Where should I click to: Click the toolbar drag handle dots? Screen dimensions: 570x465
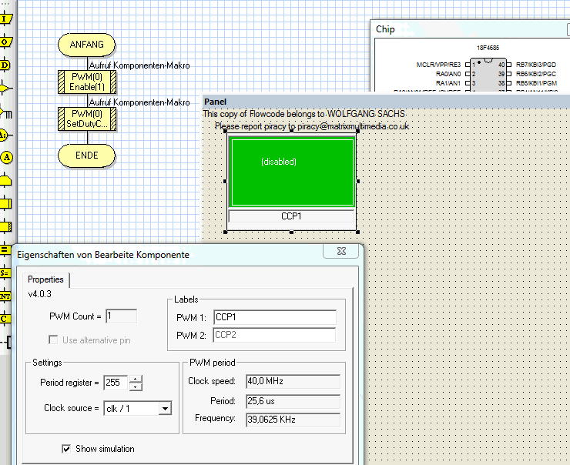[5, 3]
